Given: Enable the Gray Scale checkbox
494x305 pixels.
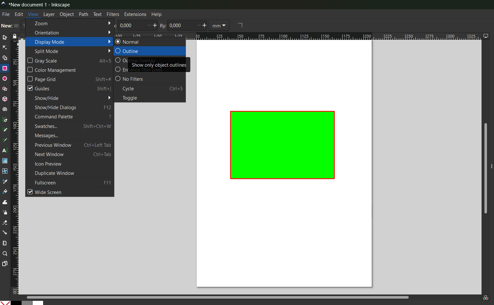Looking at the screenshot, I should pos(30,61).
